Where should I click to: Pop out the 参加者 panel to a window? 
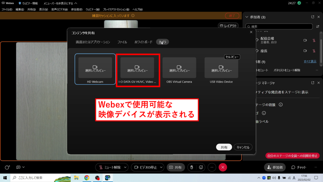312,17
